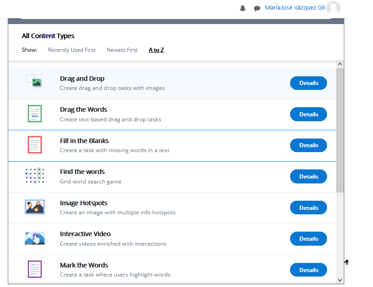Sort by Recently Used First
Screen dimensions: 373x287
pos(72,50)
